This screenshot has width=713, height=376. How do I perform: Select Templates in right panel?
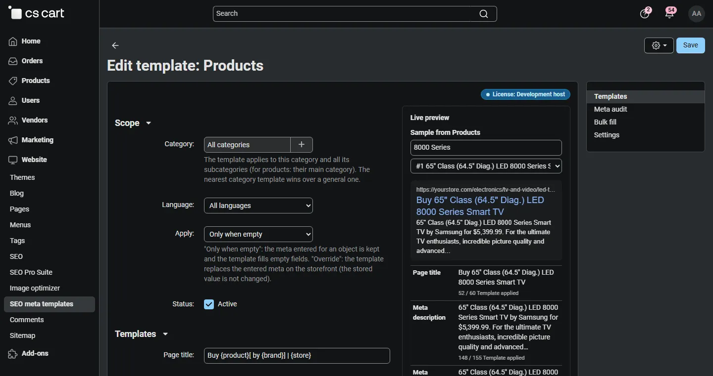coord(646,96)
